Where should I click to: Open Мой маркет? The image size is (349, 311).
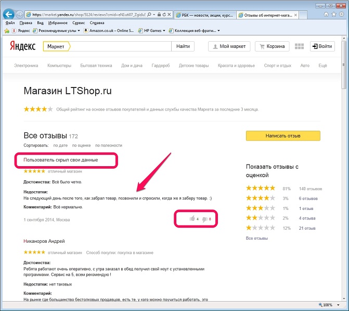(229, 46)
